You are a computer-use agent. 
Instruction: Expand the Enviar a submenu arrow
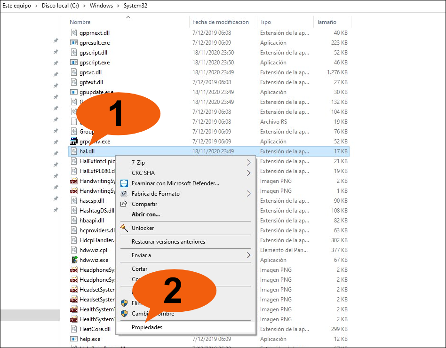point(248,255)
